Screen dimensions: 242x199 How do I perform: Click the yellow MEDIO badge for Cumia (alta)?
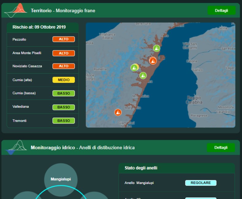63,80
